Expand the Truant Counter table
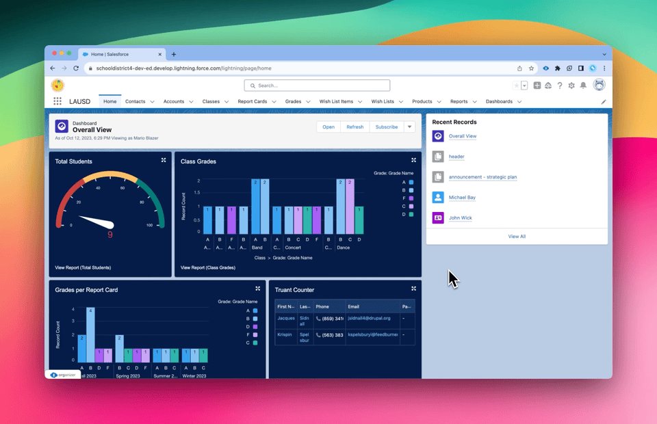Screen dimensions: 657x424 click(x=413, y=289)
